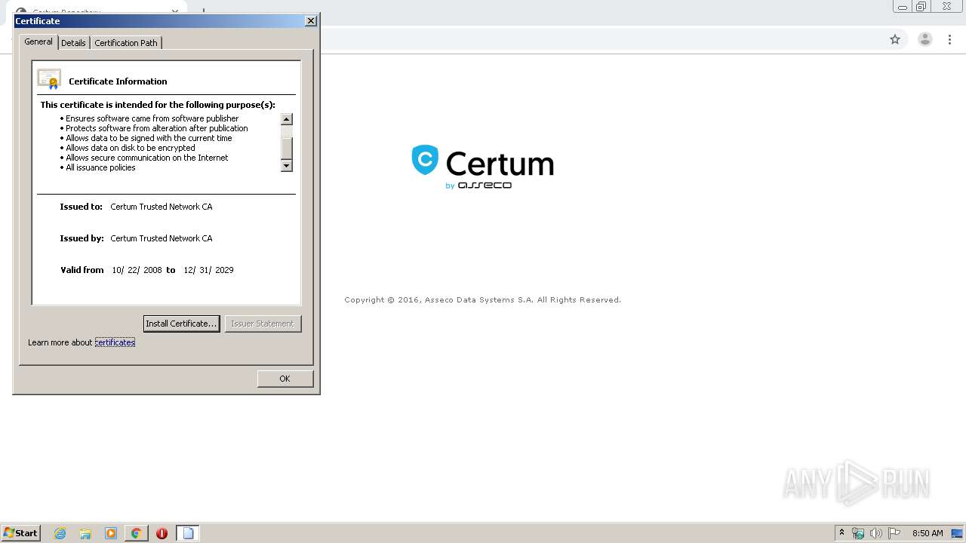Restore down the Chrome window
The height and width of the screenshot is (543, 966).
[921, 7]
